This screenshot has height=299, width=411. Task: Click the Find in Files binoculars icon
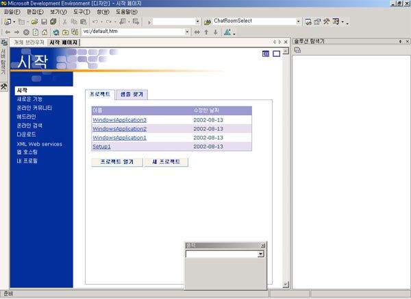208,22
